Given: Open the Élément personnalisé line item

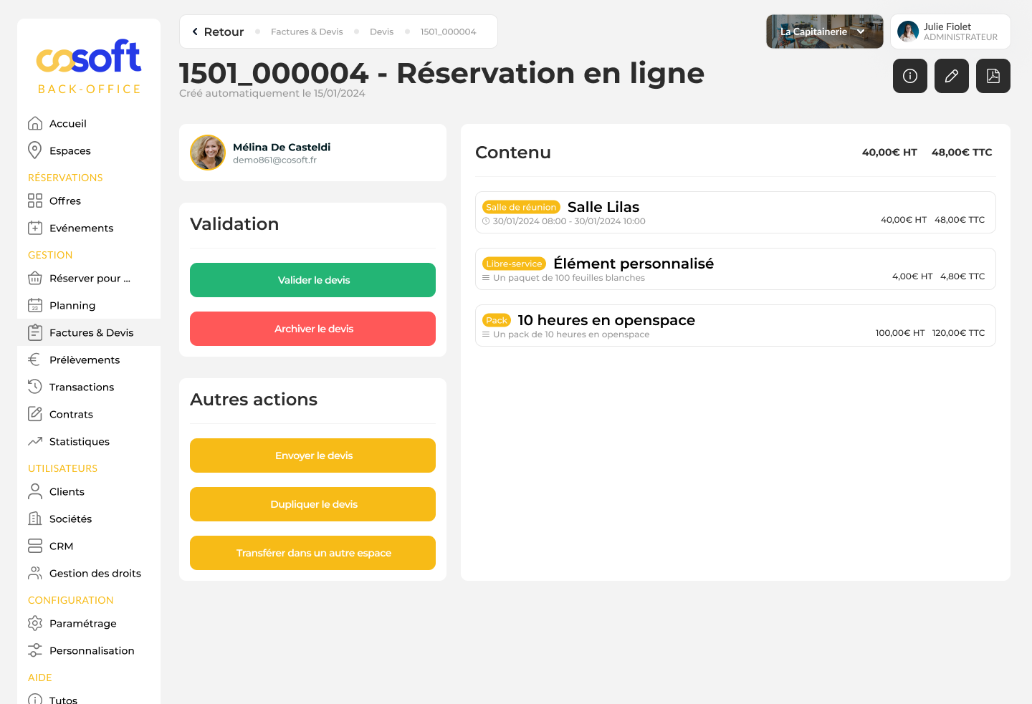Looking at the screenshot, I should (735, 269).
